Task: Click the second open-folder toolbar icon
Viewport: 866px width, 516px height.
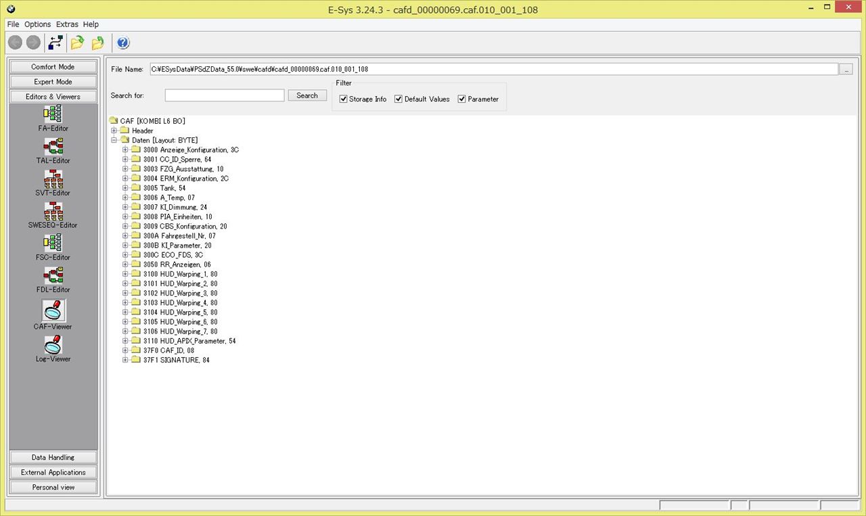Action: [x=98, y=43]
